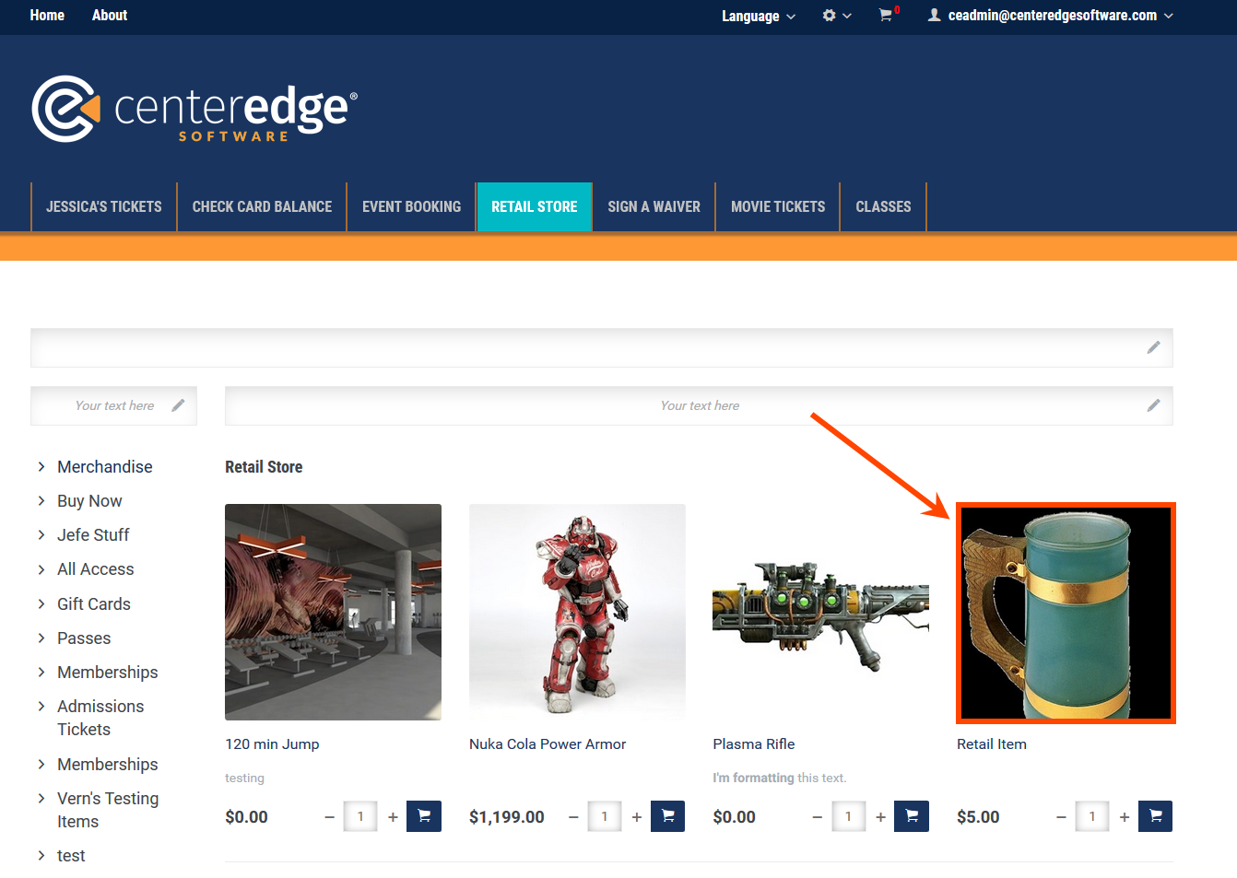
Task: Switch to Event Booking tab
Action: coord(411,206)
